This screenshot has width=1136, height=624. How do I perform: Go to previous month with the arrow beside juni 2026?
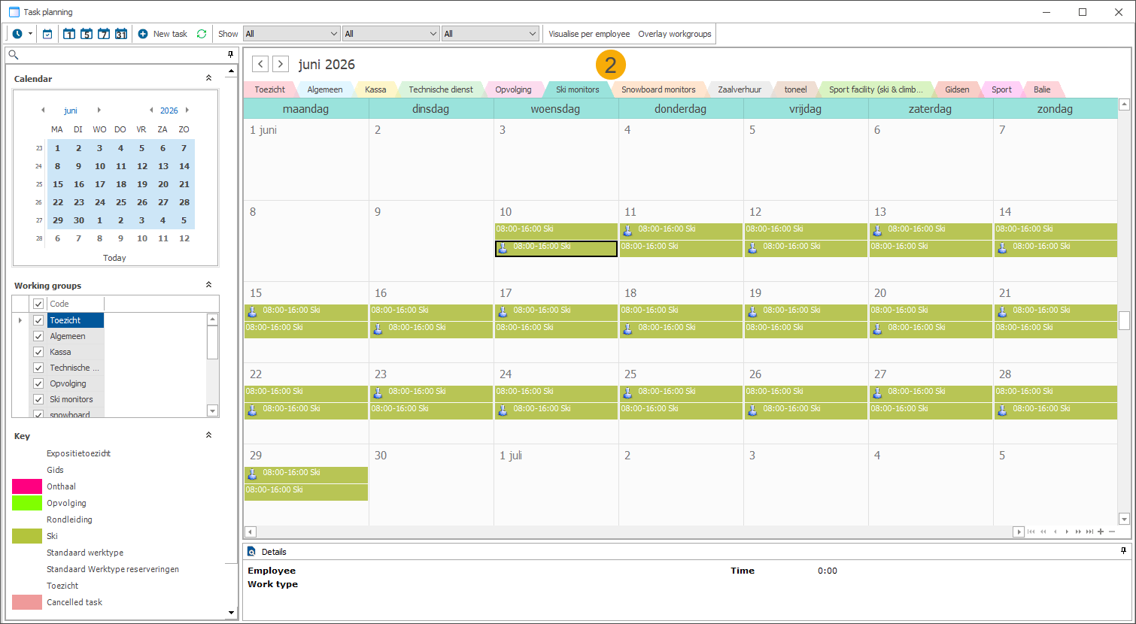[260, 64]
